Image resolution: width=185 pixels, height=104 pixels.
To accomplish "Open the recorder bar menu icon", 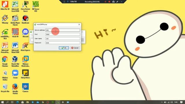I will click(64, 2).
